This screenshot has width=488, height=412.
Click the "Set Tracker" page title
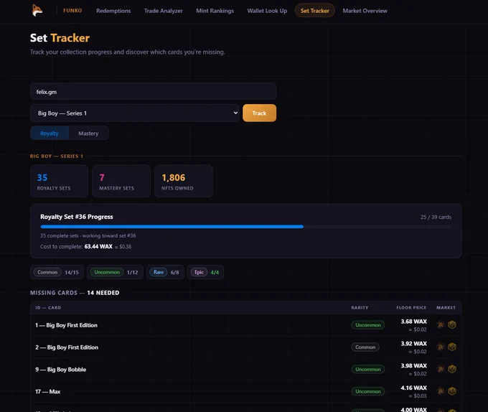coord(60,38)
